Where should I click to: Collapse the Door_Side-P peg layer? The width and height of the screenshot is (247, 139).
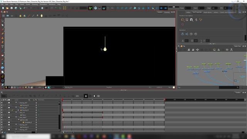click(x=16, y=117)
